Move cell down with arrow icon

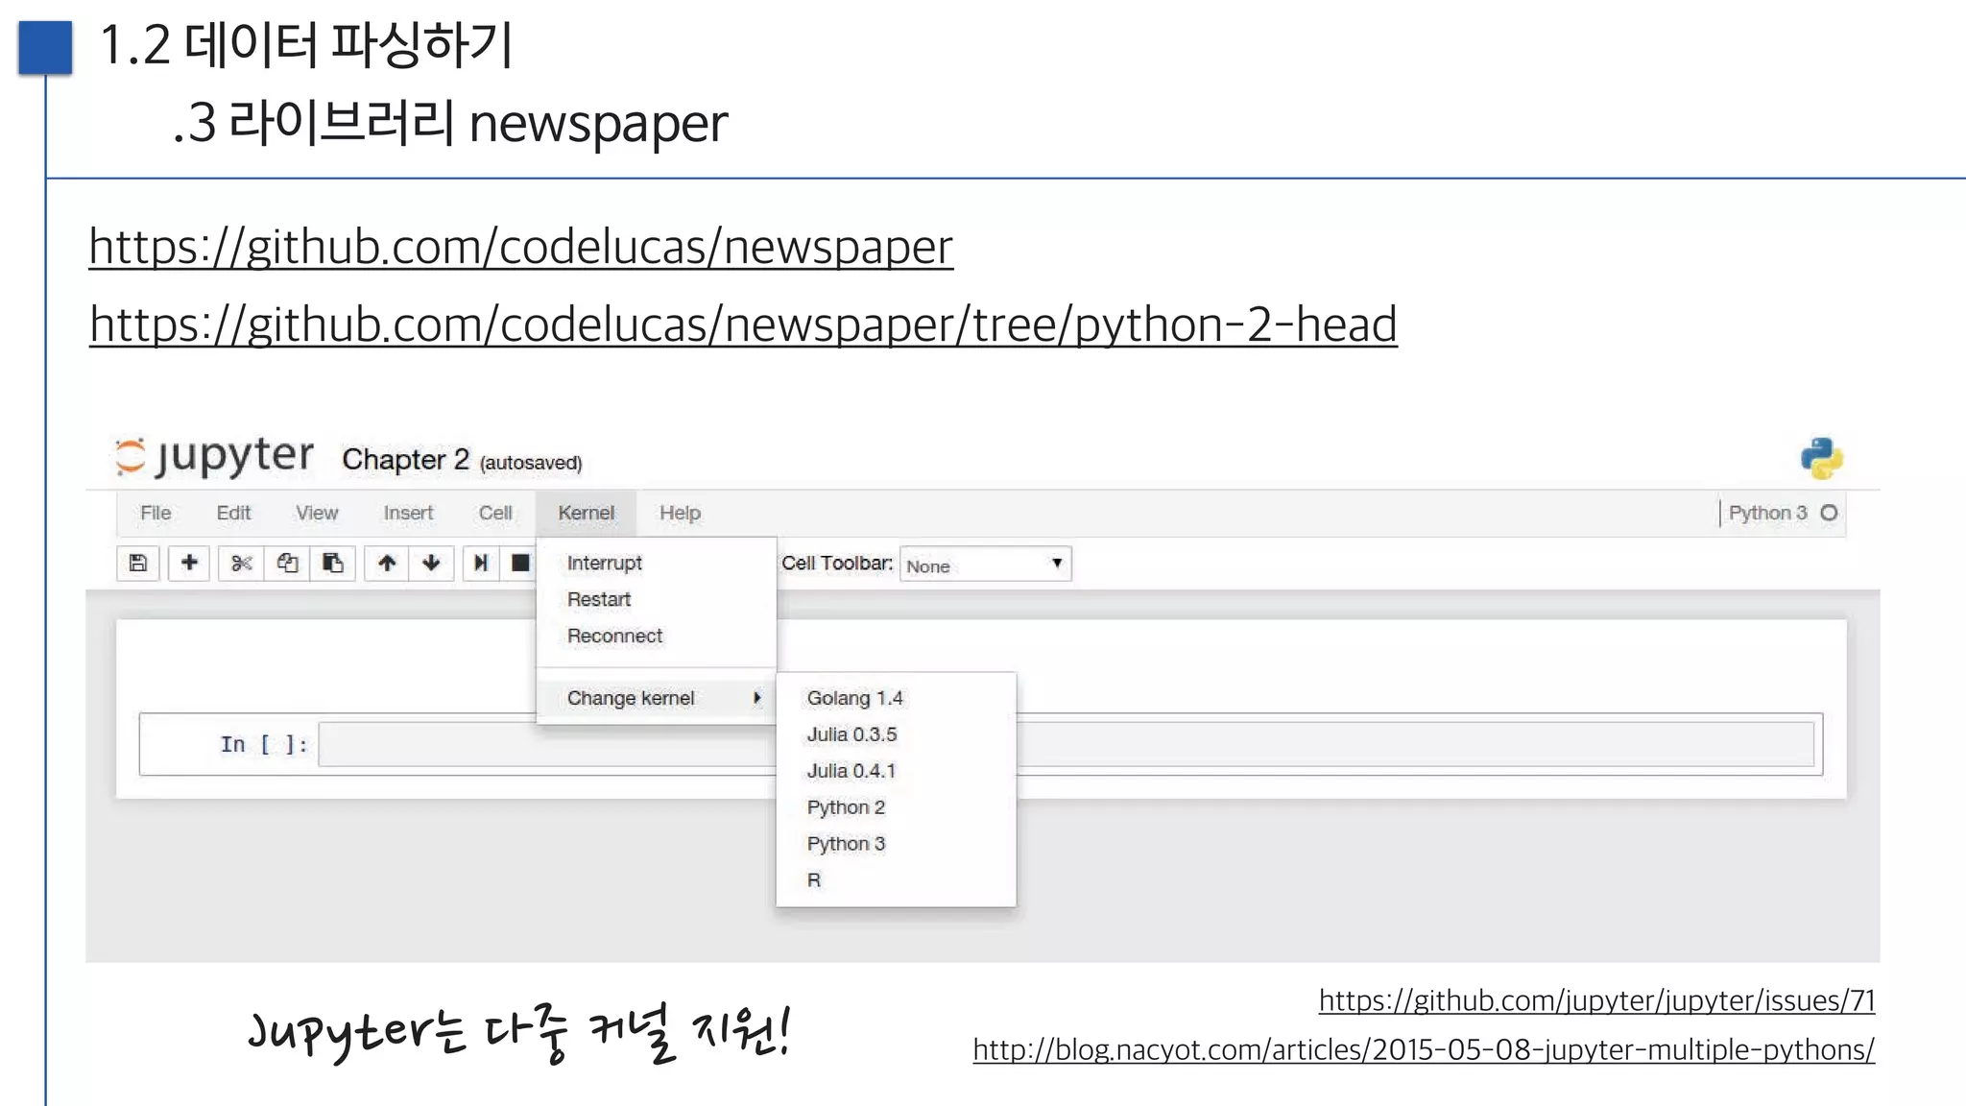(431, 564)
